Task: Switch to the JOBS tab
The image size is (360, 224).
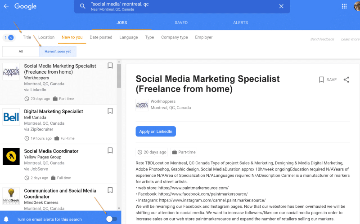Action: (121, 23)
